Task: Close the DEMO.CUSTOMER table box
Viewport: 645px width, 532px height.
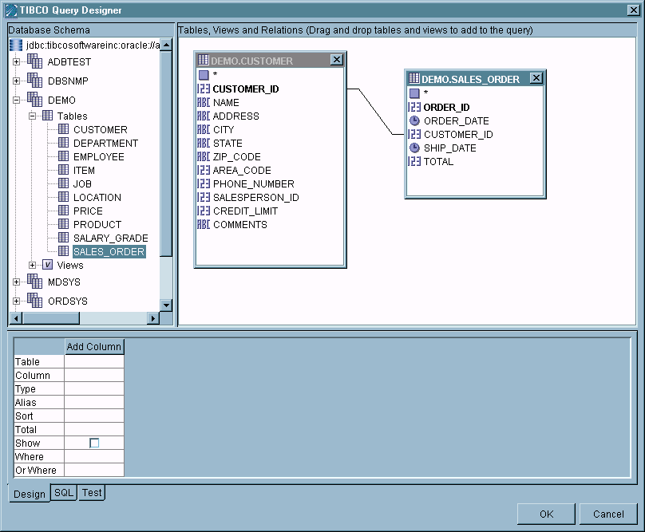Action: click(x=337, y=60)
